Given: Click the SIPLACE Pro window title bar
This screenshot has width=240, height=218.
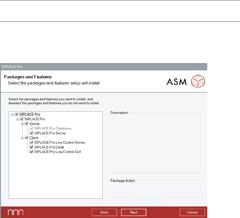Looking at the screenshot, I should [104, 67].
